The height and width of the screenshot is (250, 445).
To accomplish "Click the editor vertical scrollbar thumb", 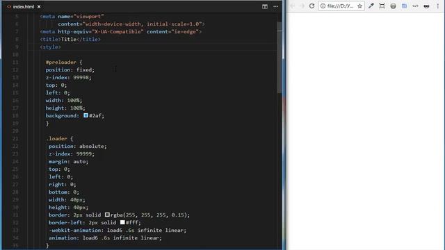I will (280, 57).
